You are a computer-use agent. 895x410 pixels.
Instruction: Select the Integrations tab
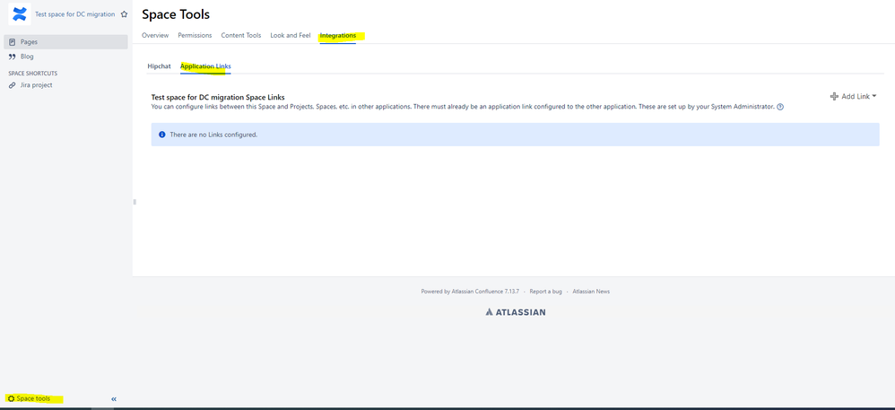(338, 35)
